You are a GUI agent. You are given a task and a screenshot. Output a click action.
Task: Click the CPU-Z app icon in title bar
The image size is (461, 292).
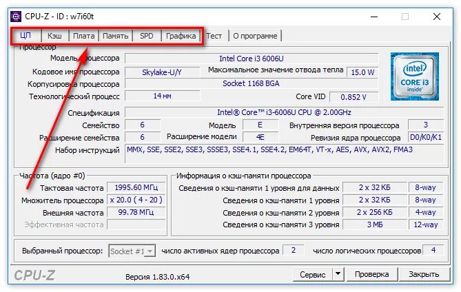pyautogui.click(x=16, y=17)
